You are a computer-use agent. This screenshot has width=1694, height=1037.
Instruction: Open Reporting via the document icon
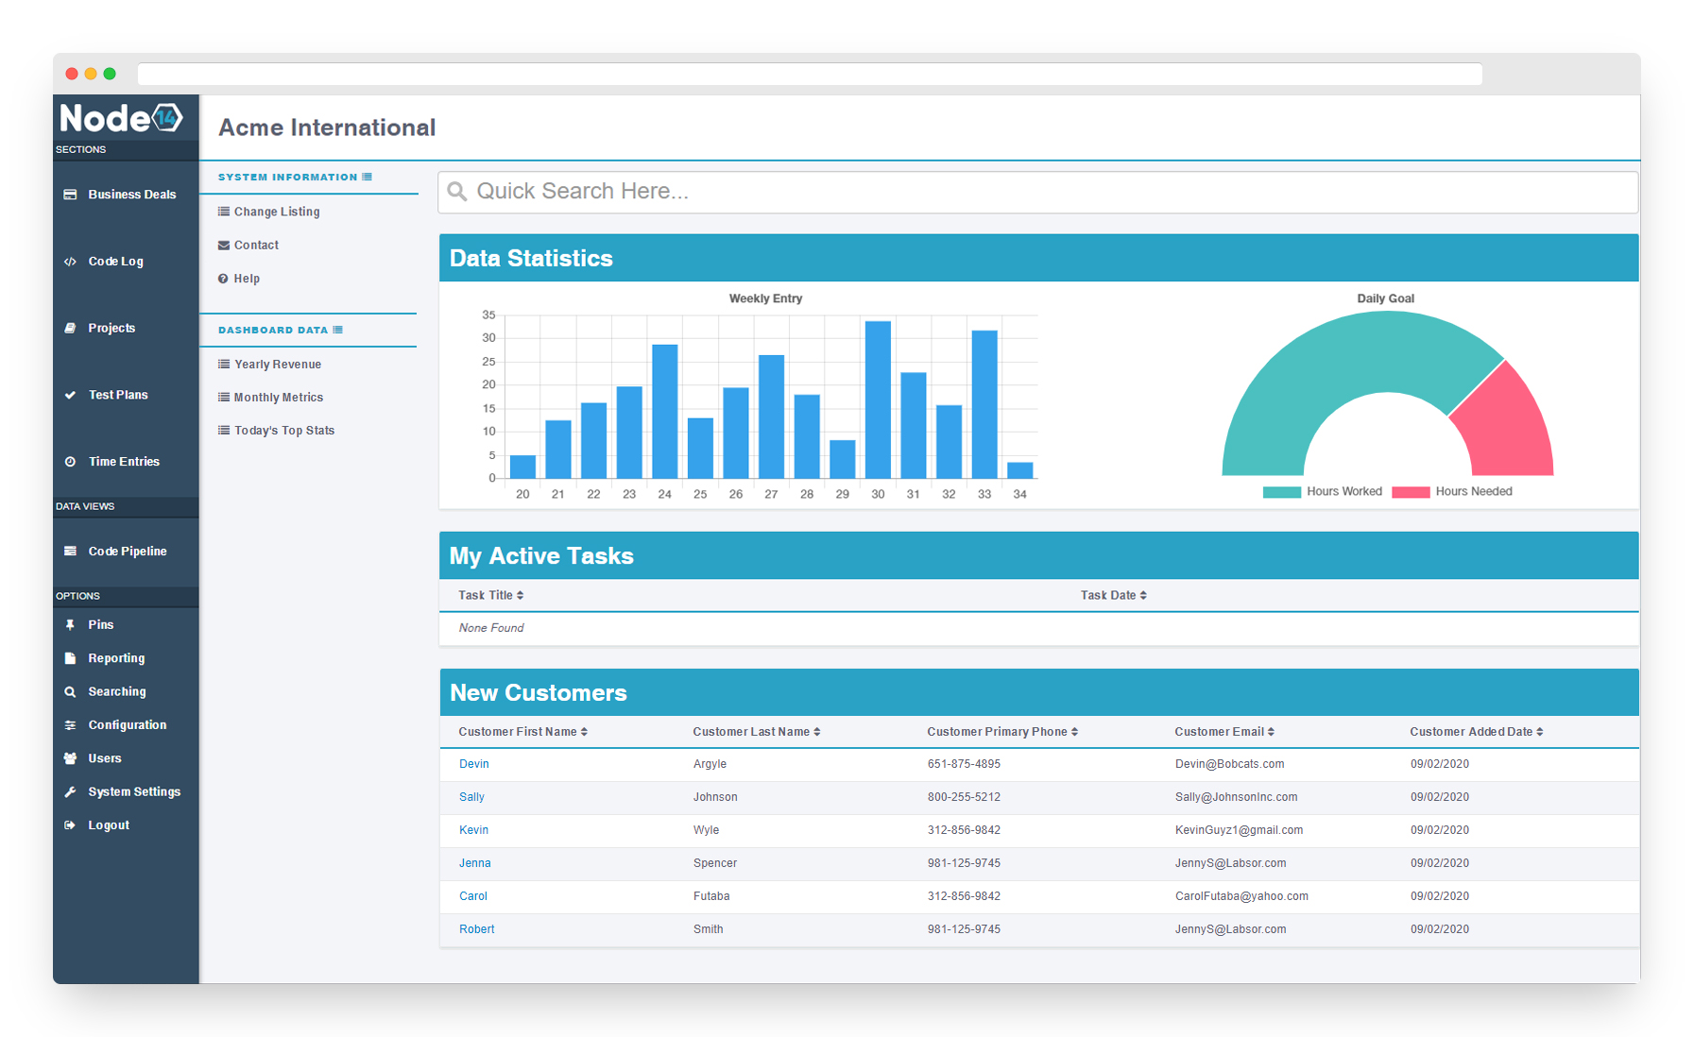[70, 657]
